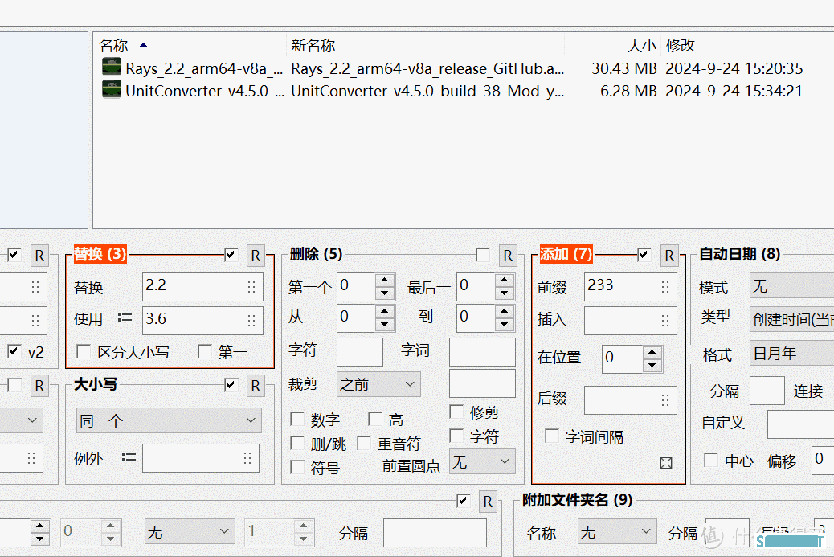Select the Rays_2.2_arm64-v8a file row

[452, 68]
